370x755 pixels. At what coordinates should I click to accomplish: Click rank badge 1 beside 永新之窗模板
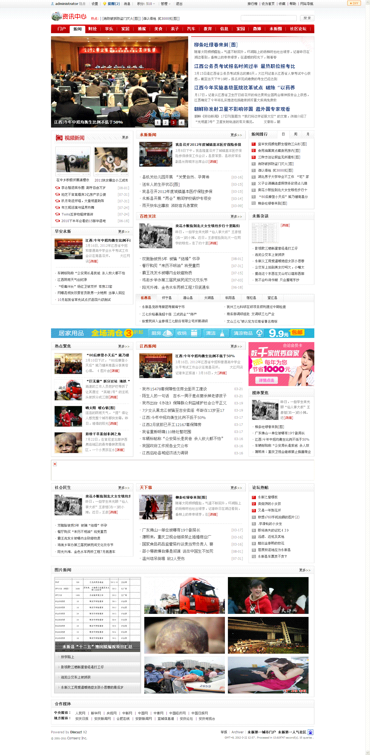(x=253, y=497)
